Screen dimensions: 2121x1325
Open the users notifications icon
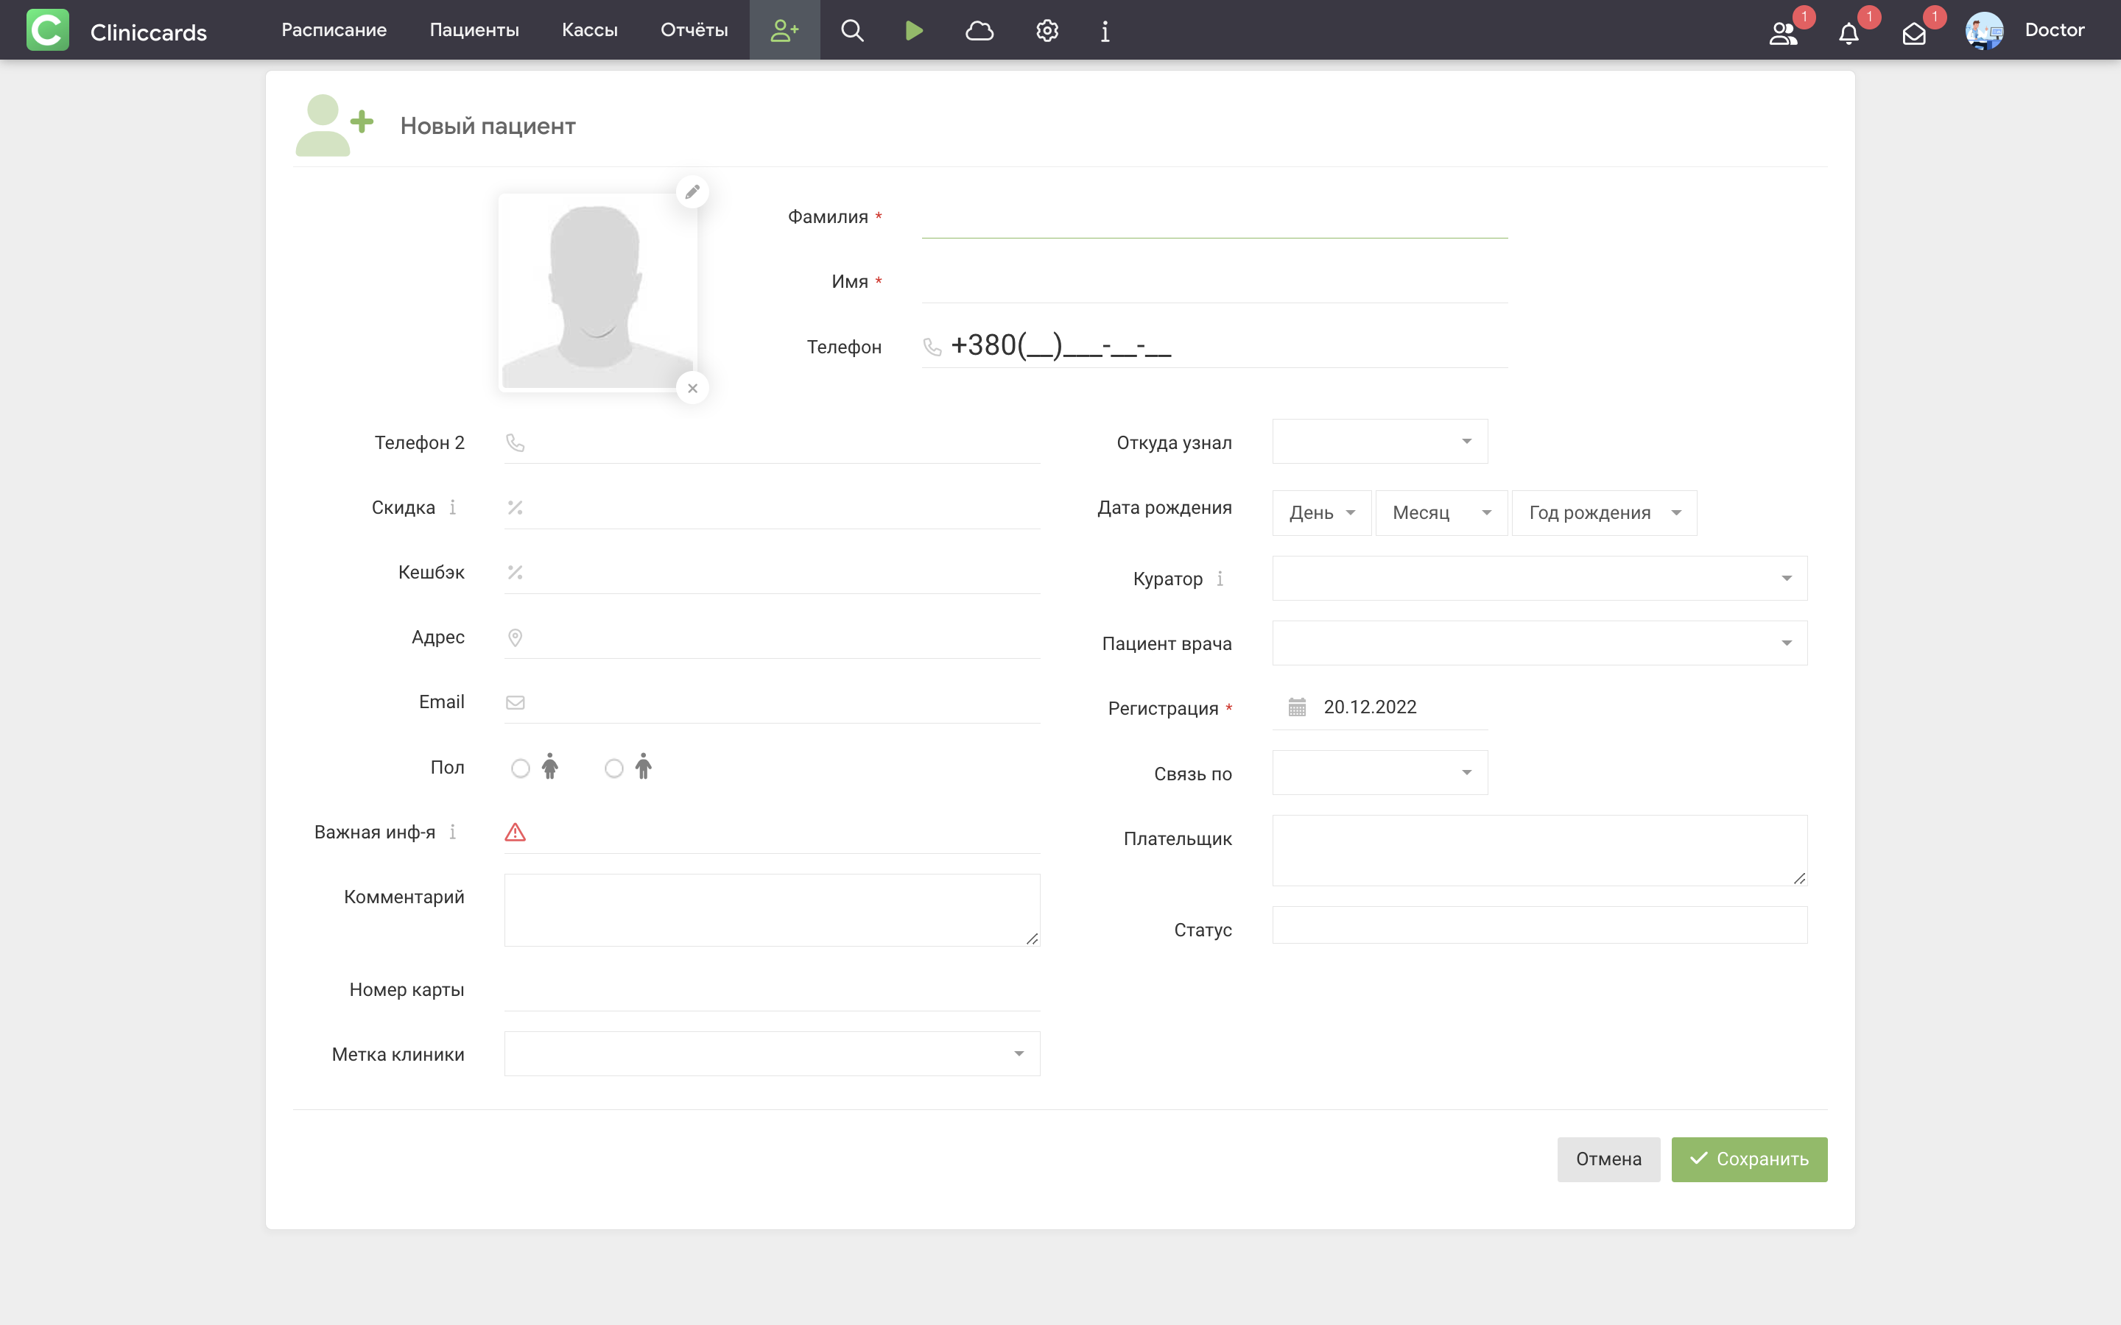point(1783,33)
